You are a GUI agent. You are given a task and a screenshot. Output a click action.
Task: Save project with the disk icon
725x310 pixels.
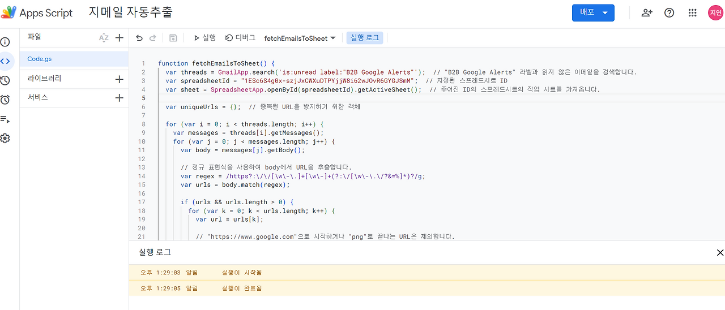173,38
